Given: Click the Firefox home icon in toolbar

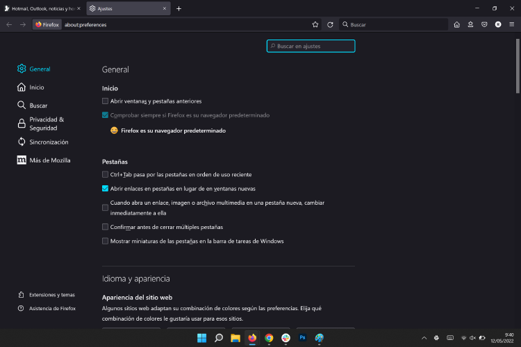Looking at the screenshot, I should (x=456, y=24).
